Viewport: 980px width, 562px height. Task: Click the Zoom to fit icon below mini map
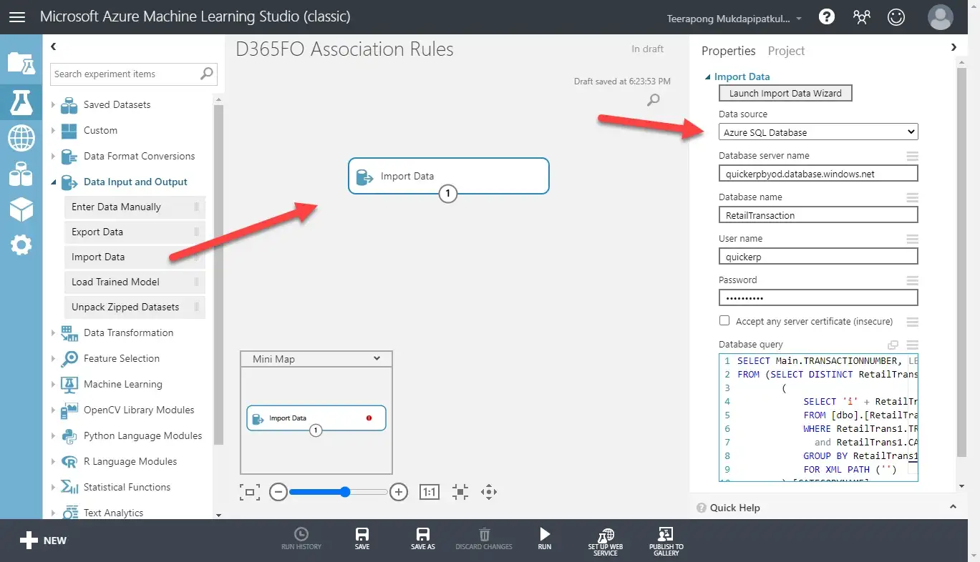[250, 492]
